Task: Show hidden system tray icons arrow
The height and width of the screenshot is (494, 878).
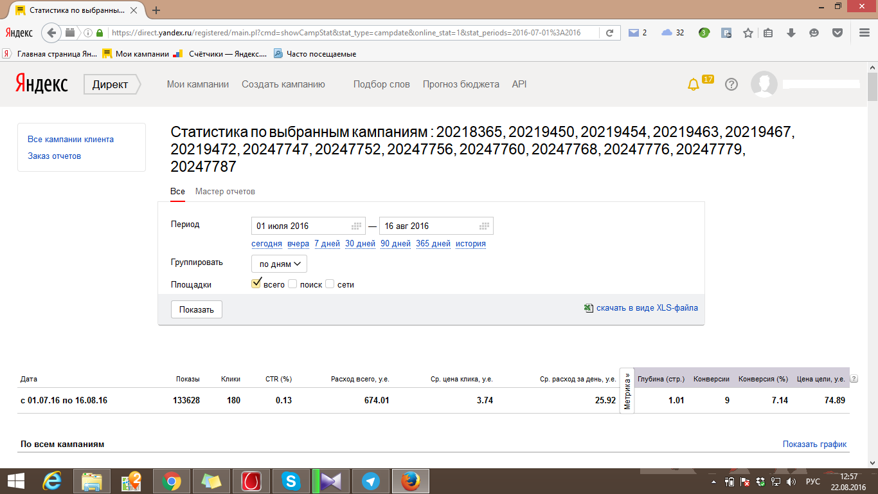Action: pos(713,481)
